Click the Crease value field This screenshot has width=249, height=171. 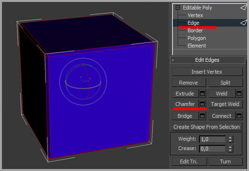(212, 149)
